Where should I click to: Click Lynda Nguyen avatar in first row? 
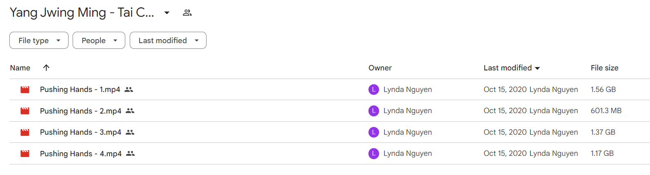[x=374, y=90]
